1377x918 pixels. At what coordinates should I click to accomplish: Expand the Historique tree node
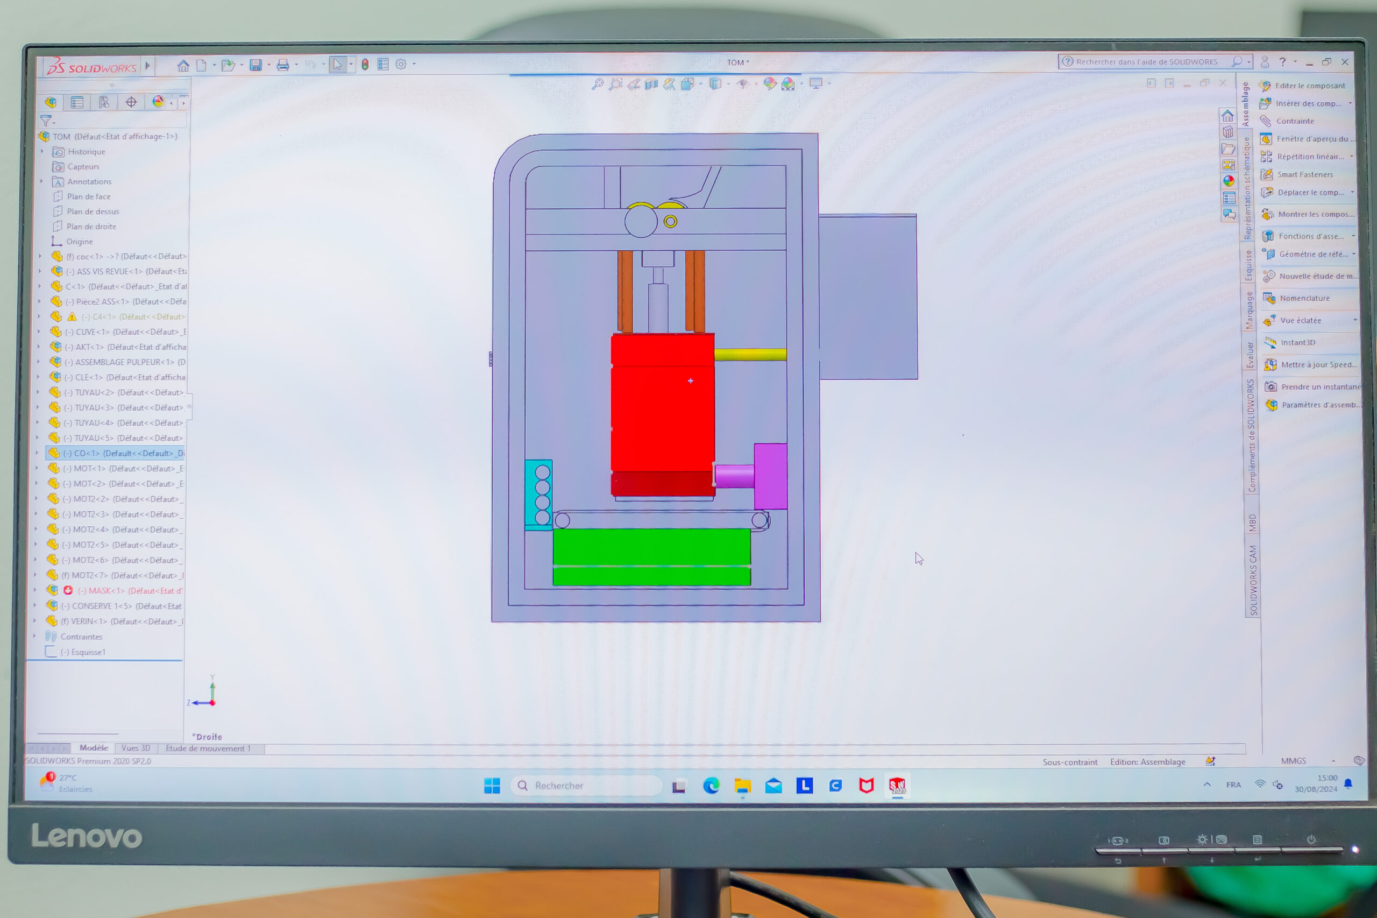click(42, 152)
